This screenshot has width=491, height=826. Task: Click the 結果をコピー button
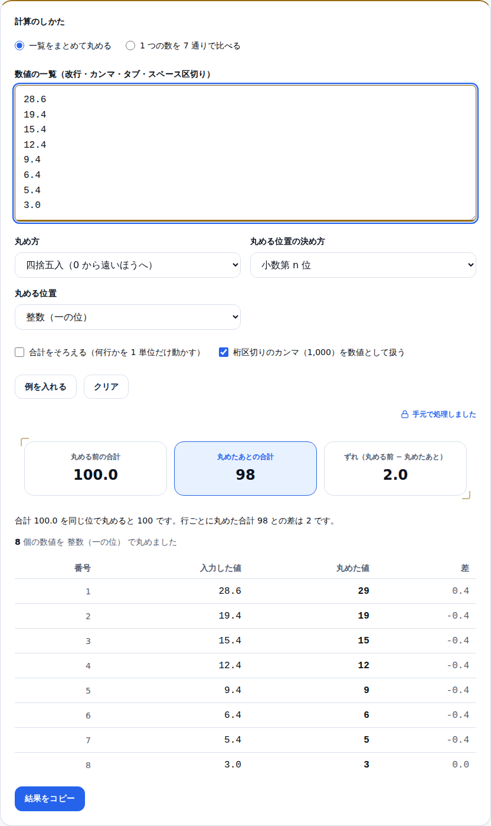tap(50, 799)
